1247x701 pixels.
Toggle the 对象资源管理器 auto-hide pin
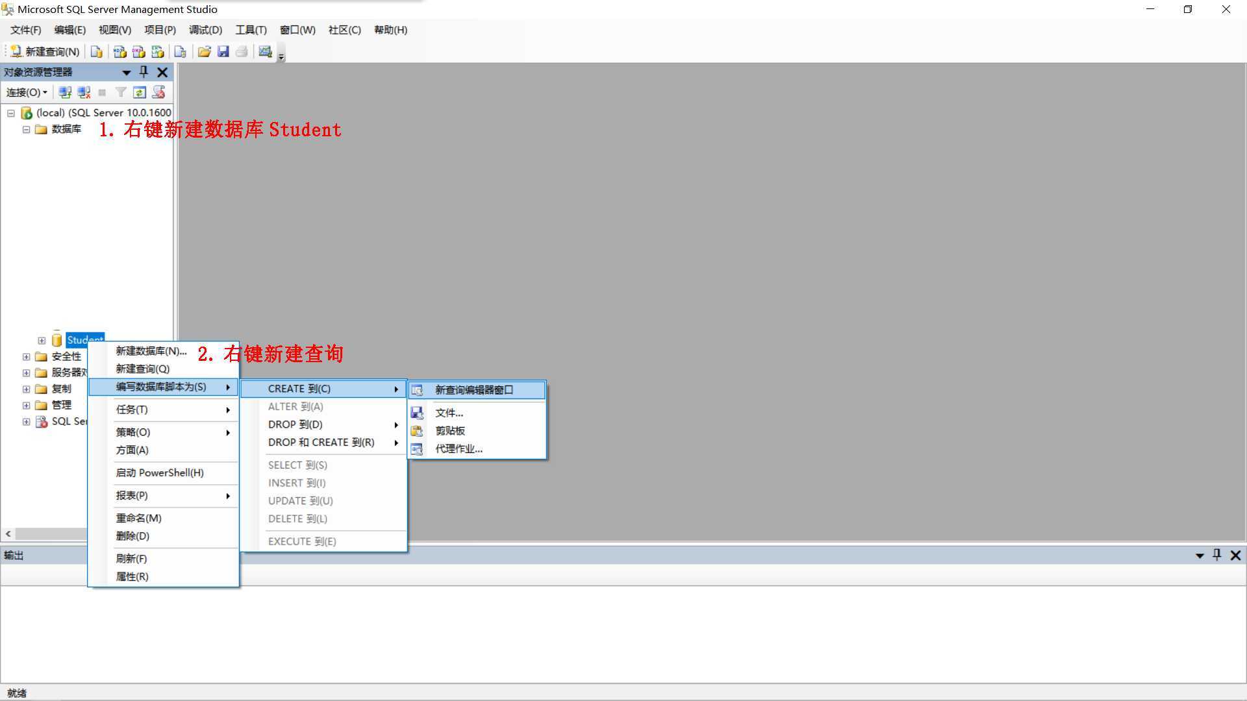[144, 72]
